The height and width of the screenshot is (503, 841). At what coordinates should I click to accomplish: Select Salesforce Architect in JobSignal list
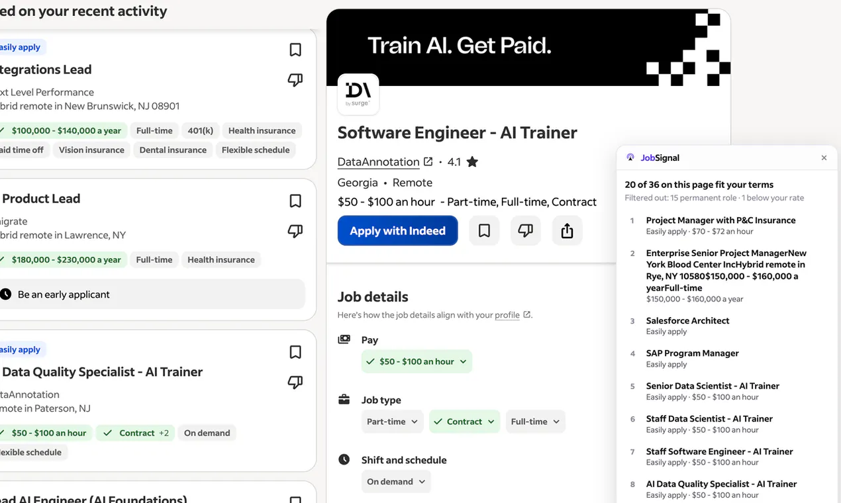(687, 320)
